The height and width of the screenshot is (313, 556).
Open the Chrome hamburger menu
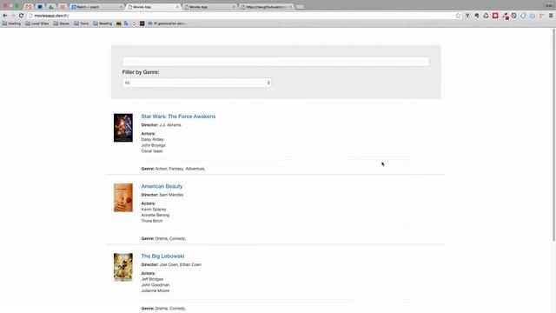[551, 16]
